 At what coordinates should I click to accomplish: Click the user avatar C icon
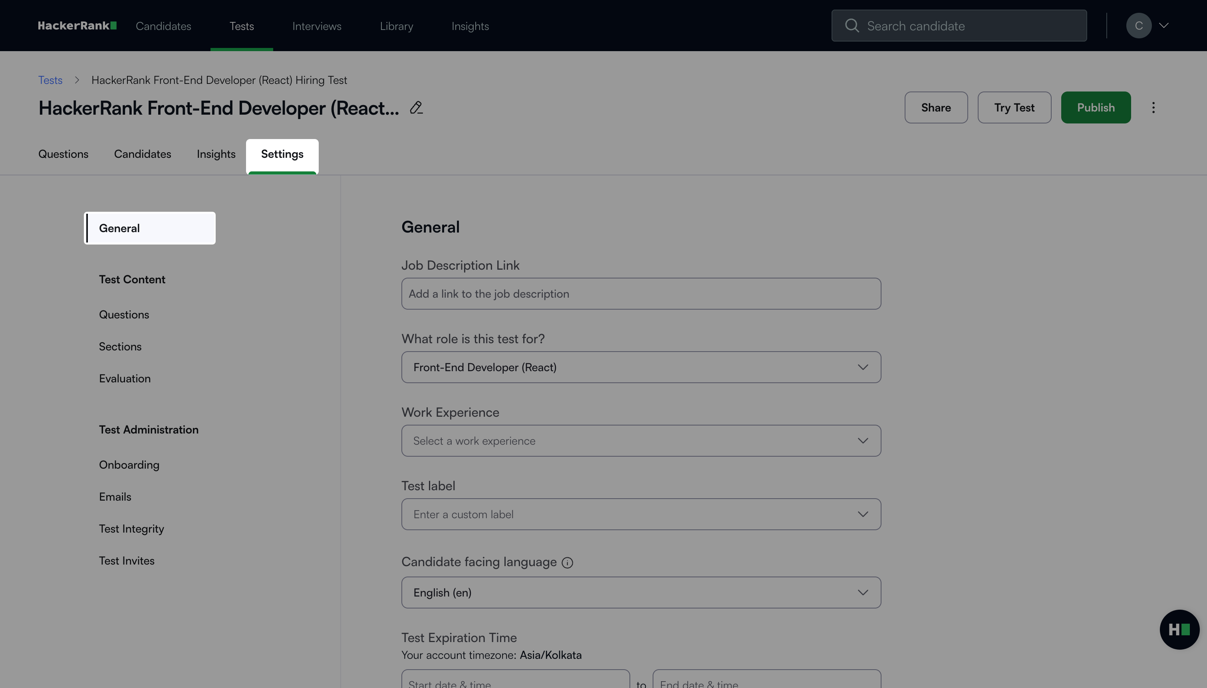coord(1139,26)
